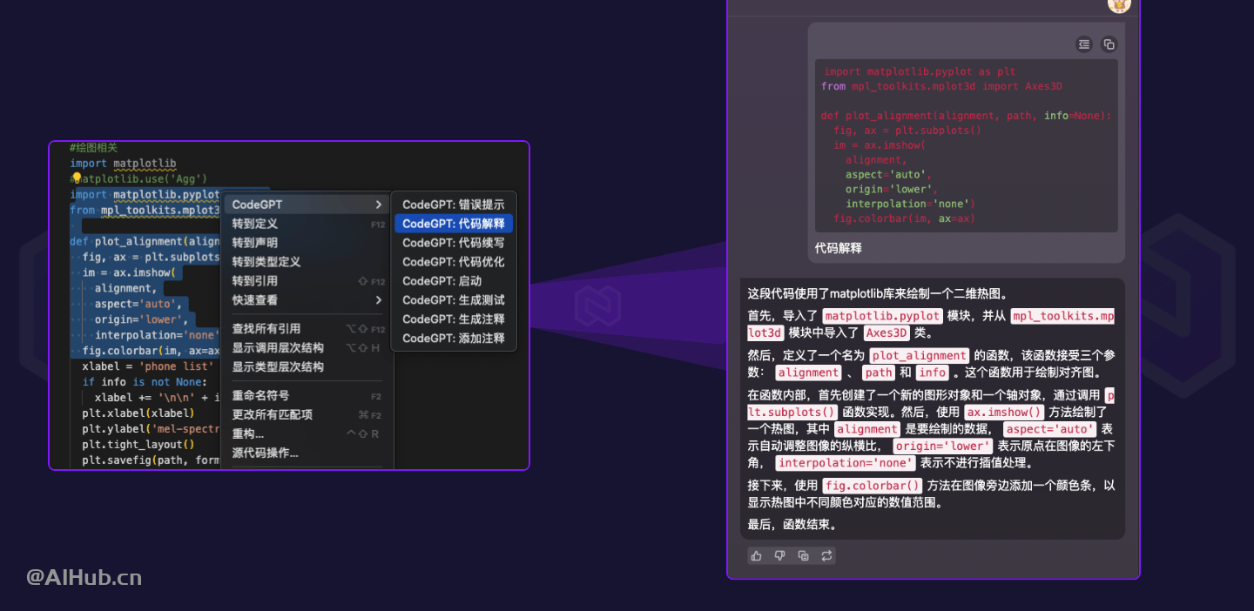Click the 代码解释 label under the chat code snippet
1254x611 pixels.
(x=839, y=248)
